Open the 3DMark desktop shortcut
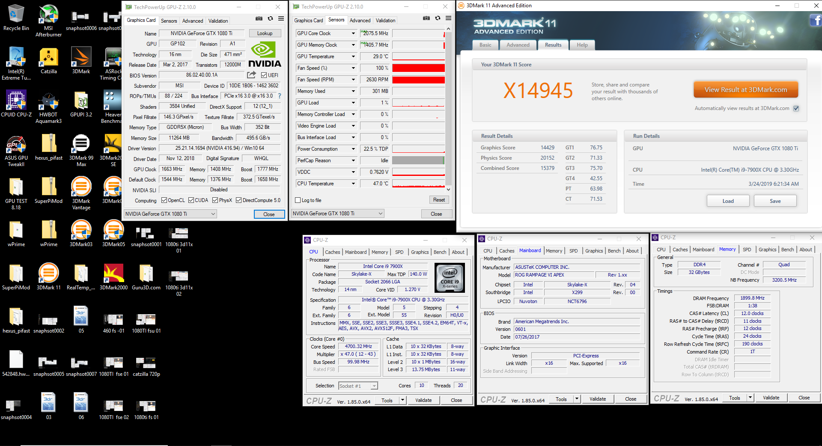The height and width of the screenshot is (446, 822). (x=81, y=60)
